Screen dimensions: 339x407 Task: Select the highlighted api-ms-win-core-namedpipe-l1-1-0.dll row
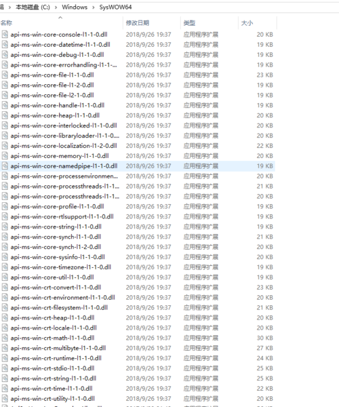138,166
